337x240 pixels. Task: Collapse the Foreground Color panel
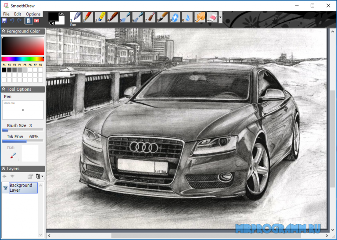point(4,31)
